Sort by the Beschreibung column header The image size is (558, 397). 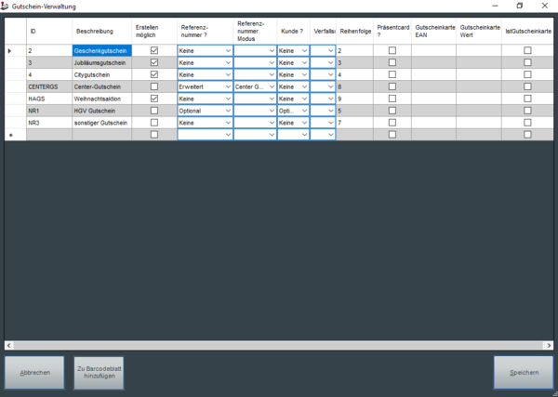pyautogui.click(x=95, y=31)
